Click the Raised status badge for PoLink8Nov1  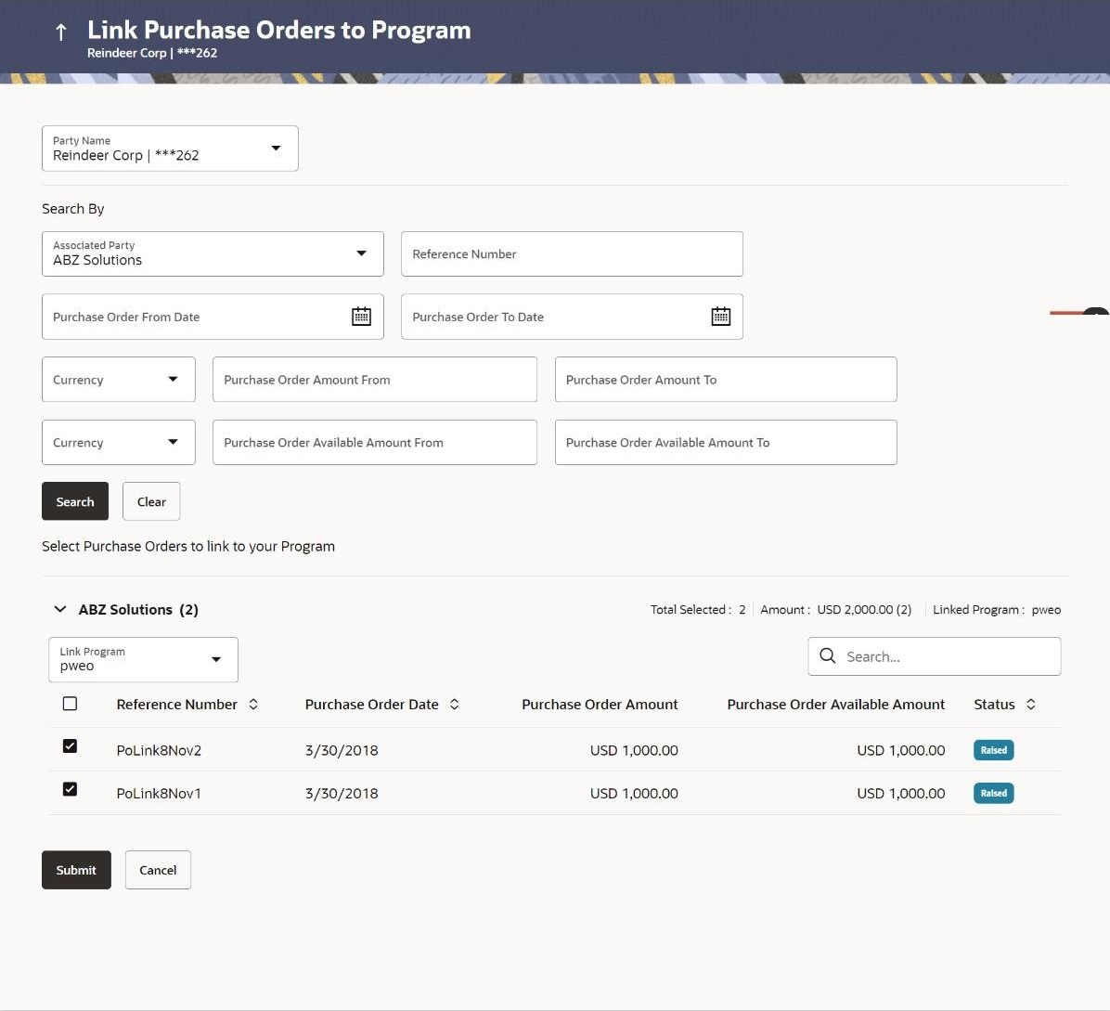pos(993,794)
